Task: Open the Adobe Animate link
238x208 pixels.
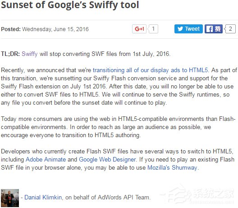Action: pyautogui.click(x=46, y=160)
